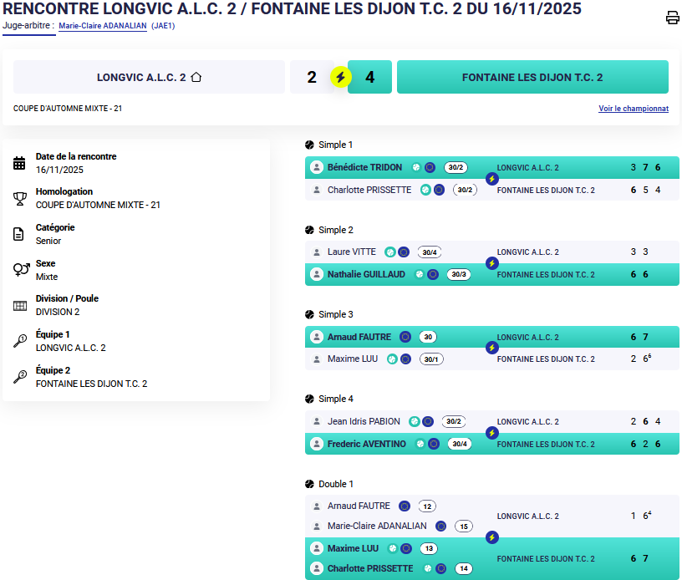Click the LONGVIC A.L.C. 2 team button
The image size is (682, 580).
[149, 77]
